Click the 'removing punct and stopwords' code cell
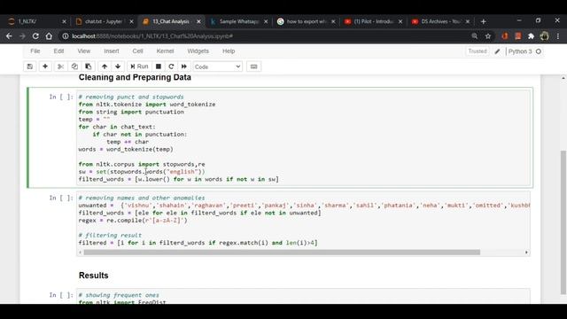This screenshot has width=567, height=319. click(x=304, y=138)
